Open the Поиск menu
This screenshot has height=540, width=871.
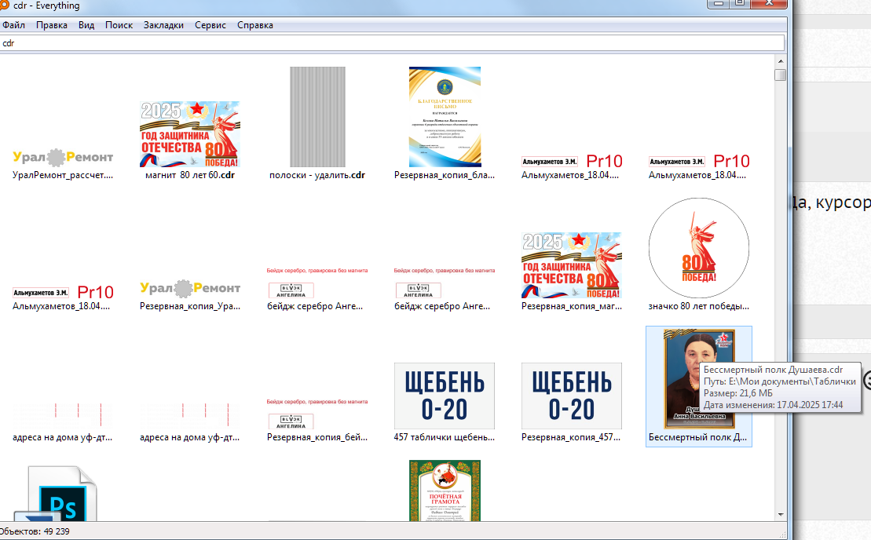[x=119, y=25]
